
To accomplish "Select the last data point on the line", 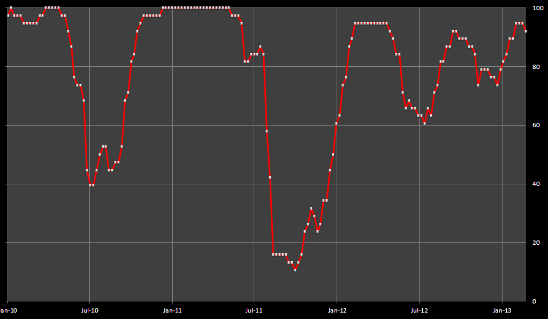I will point(526,31).
